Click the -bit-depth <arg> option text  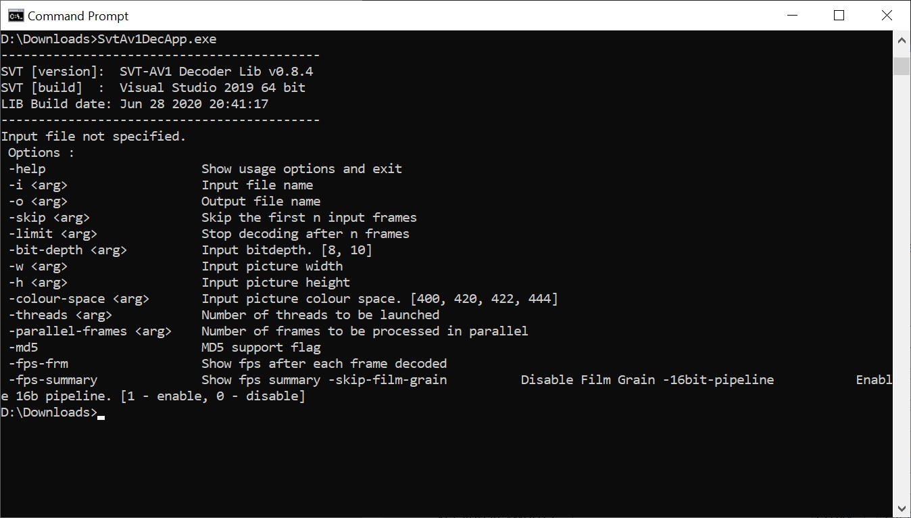pyautogui.click(x=68, y=250)
